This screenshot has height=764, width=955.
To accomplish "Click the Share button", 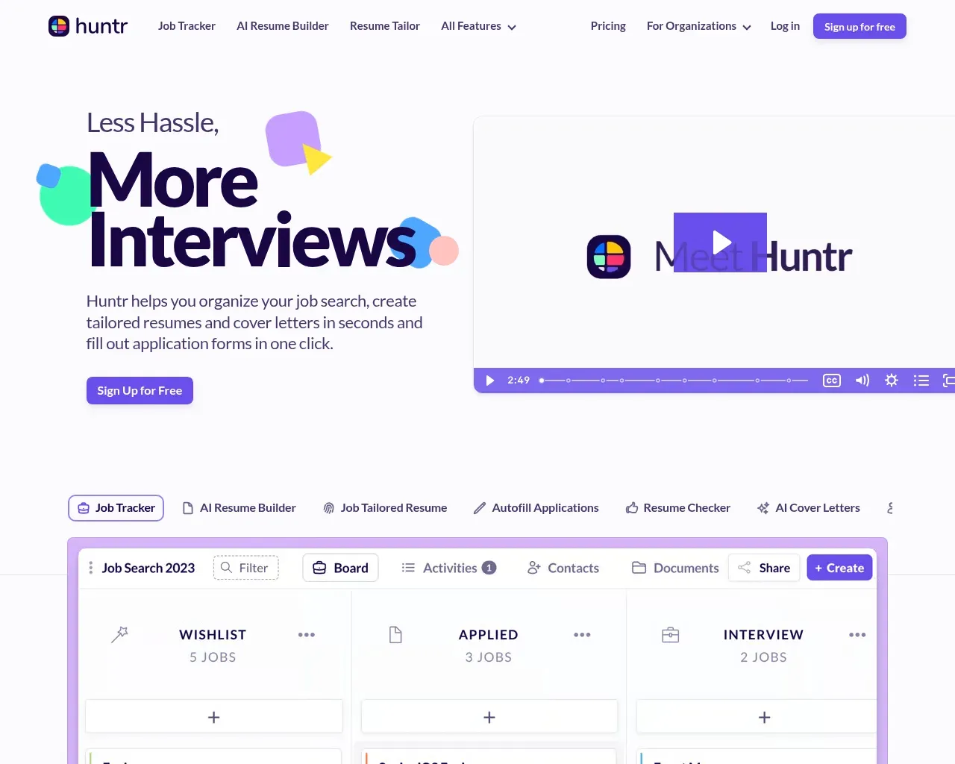I will (764, 568).
